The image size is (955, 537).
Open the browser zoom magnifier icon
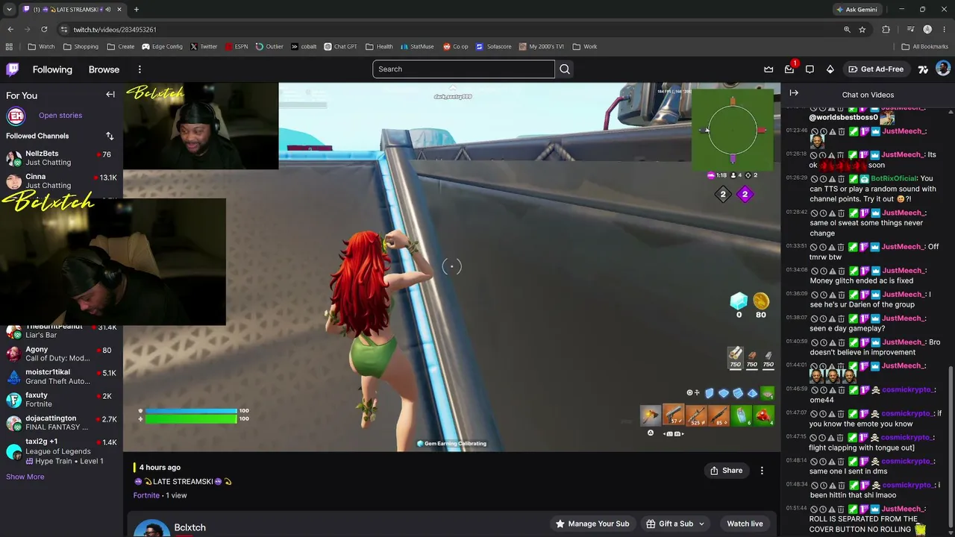(847, 29)
